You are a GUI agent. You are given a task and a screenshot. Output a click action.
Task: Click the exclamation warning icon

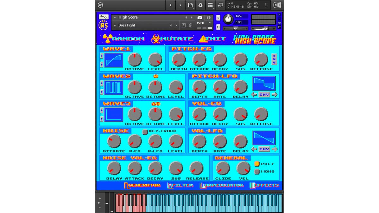coord(266,5)
